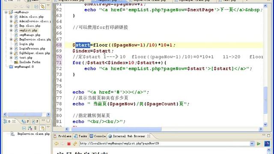Click the empList.php file icon
This screenshot has width=274, height=154.
16,30
